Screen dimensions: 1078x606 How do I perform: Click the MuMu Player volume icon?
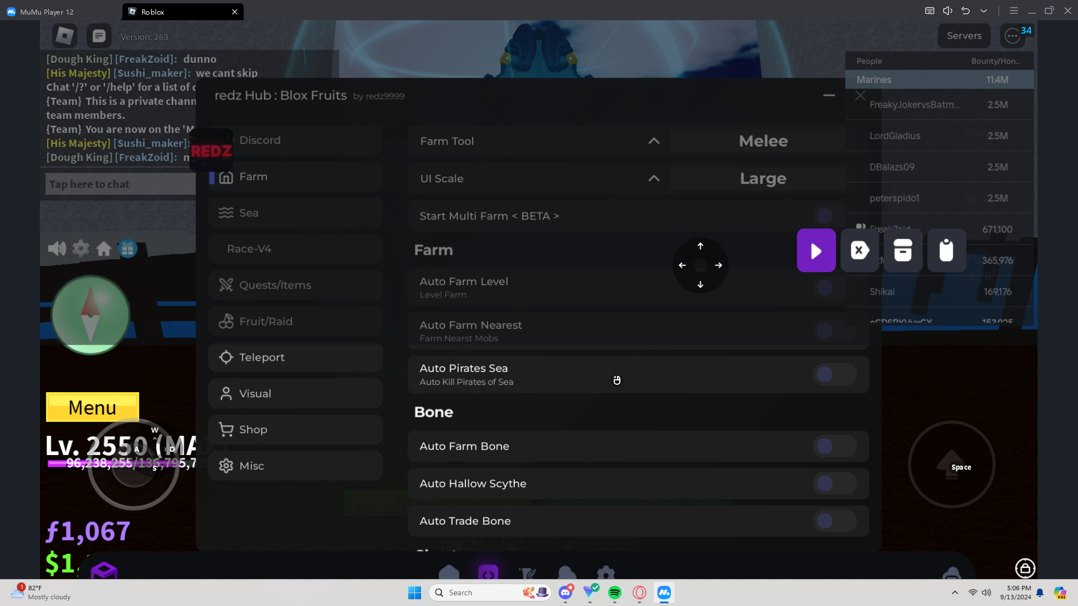tap(948, 11)
